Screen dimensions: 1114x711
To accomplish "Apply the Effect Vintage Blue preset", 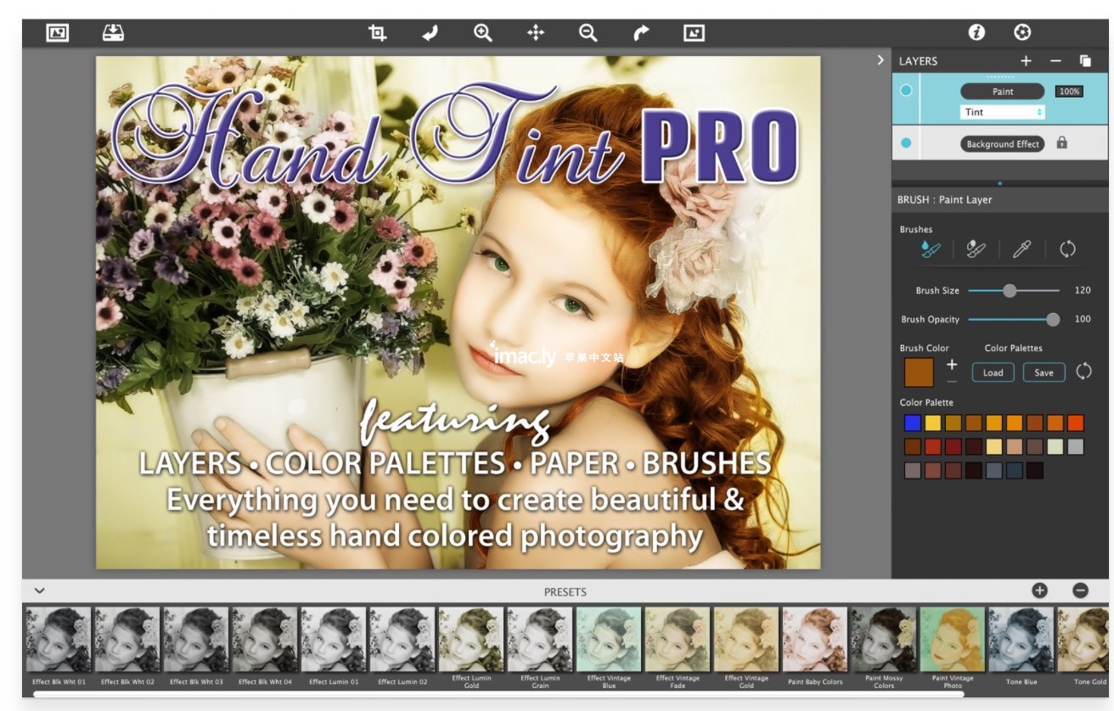I will 609,648.
